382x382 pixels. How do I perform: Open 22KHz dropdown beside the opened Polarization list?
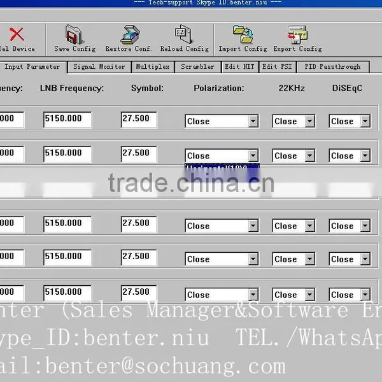click(309, 155)
